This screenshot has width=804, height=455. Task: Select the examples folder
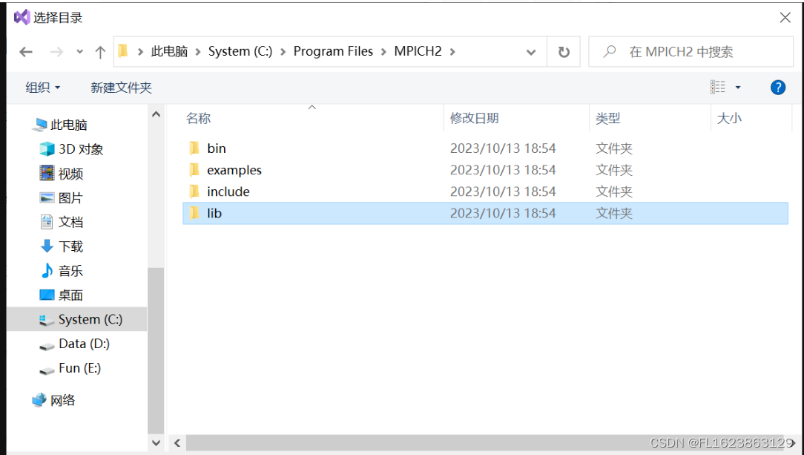pos(234,169)
